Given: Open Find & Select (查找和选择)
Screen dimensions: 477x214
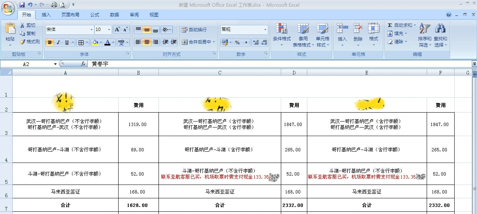Looking at the screenshot, I should pyautogui.click(x=440, y=35).
